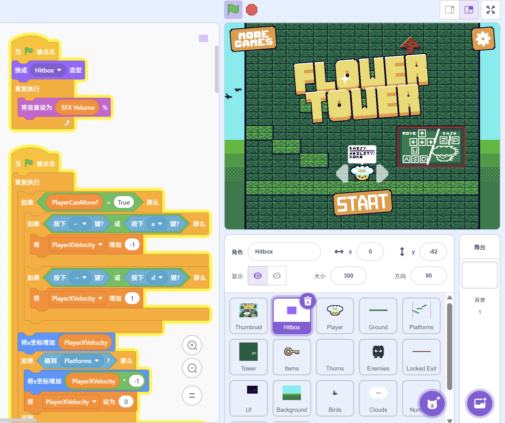Viewport: 505px width, 423px height.
Task: Open PlayerXVelocity dropdown in set to 0 block
Action: [x=71, y=402]
